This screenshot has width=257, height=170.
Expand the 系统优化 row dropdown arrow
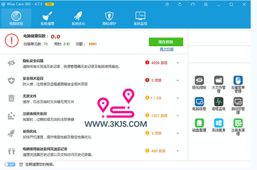click(177, 133)
